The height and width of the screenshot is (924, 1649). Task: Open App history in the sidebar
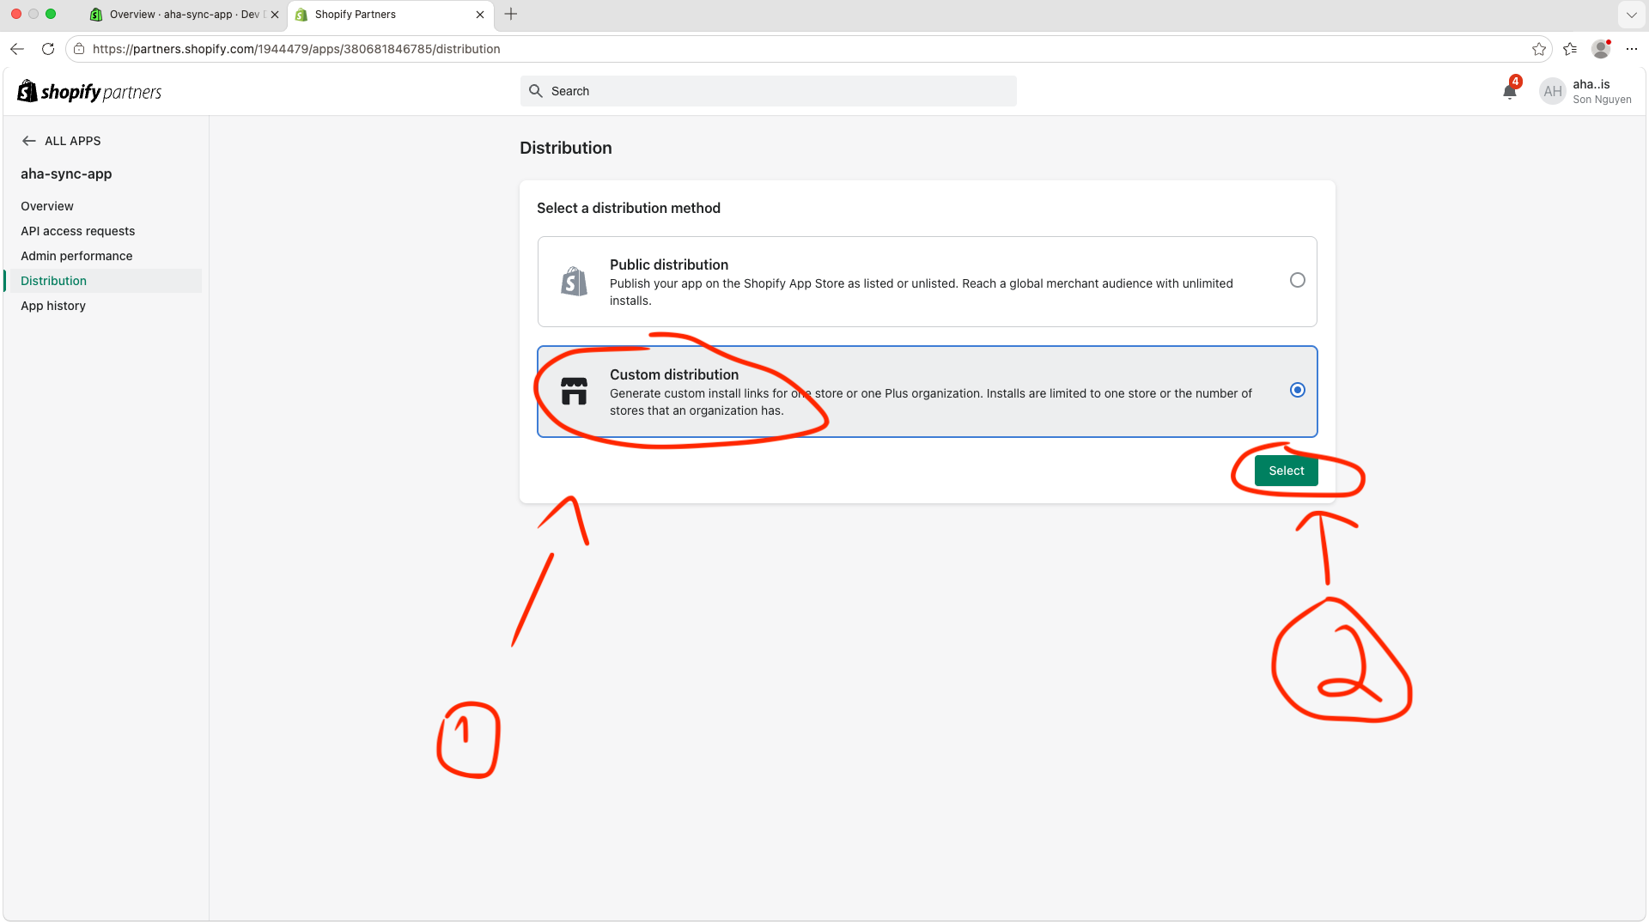click(x=53, y=306)
